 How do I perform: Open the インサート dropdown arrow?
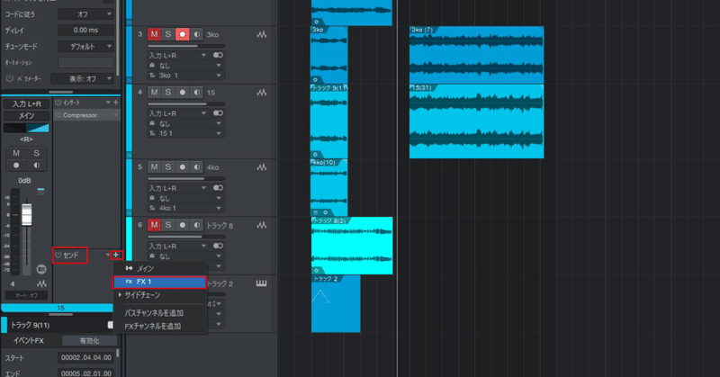[108, 103]
